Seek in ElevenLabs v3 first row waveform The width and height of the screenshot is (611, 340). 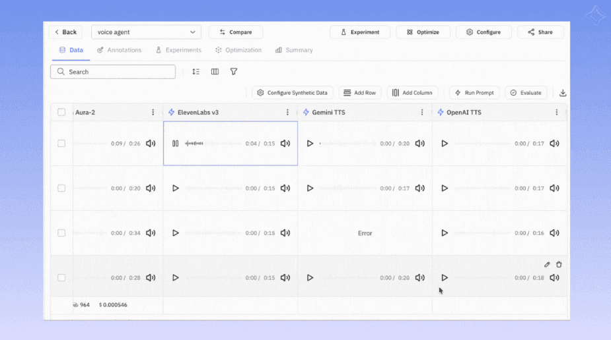(213, 144)
